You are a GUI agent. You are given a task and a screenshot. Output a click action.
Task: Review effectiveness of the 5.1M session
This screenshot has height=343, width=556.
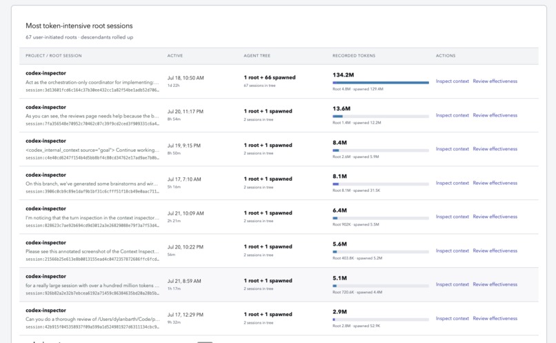[x=495, y=284]
